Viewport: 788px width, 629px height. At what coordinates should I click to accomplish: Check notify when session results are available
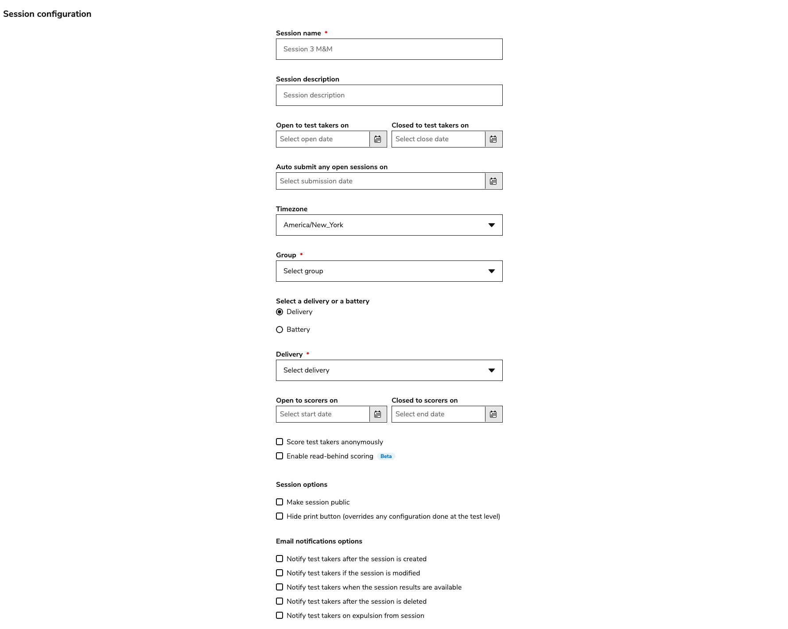pos(279,587)
